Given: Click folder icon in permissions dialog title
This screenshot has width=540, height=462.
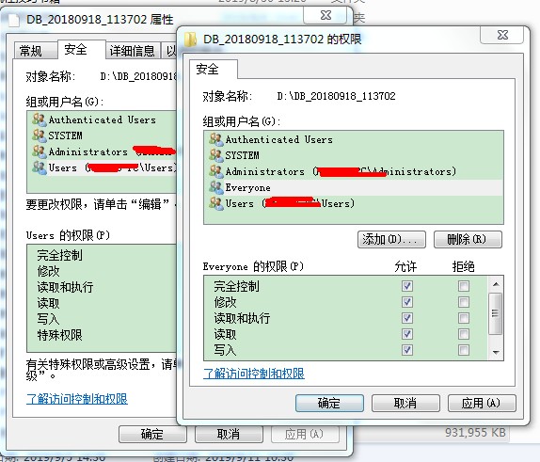Looking at the screenshot, I should [x=190, y=40].
